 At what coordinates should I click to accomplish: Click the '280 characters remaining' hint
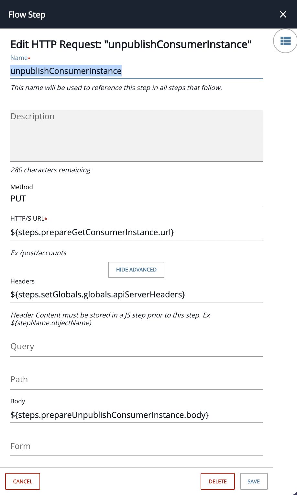(50, 170)
